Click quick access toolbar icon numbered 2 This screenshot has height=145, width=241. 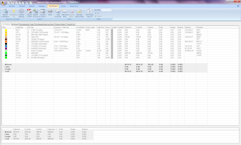point(12,3)
